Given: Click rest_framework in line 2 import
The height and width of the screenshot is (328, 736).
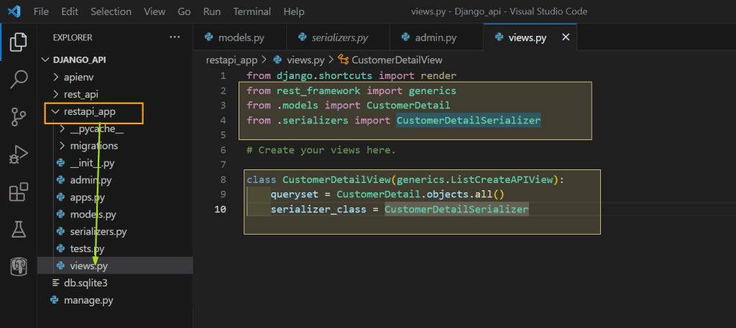Looking at the screenshot, I should pos(318,90).
